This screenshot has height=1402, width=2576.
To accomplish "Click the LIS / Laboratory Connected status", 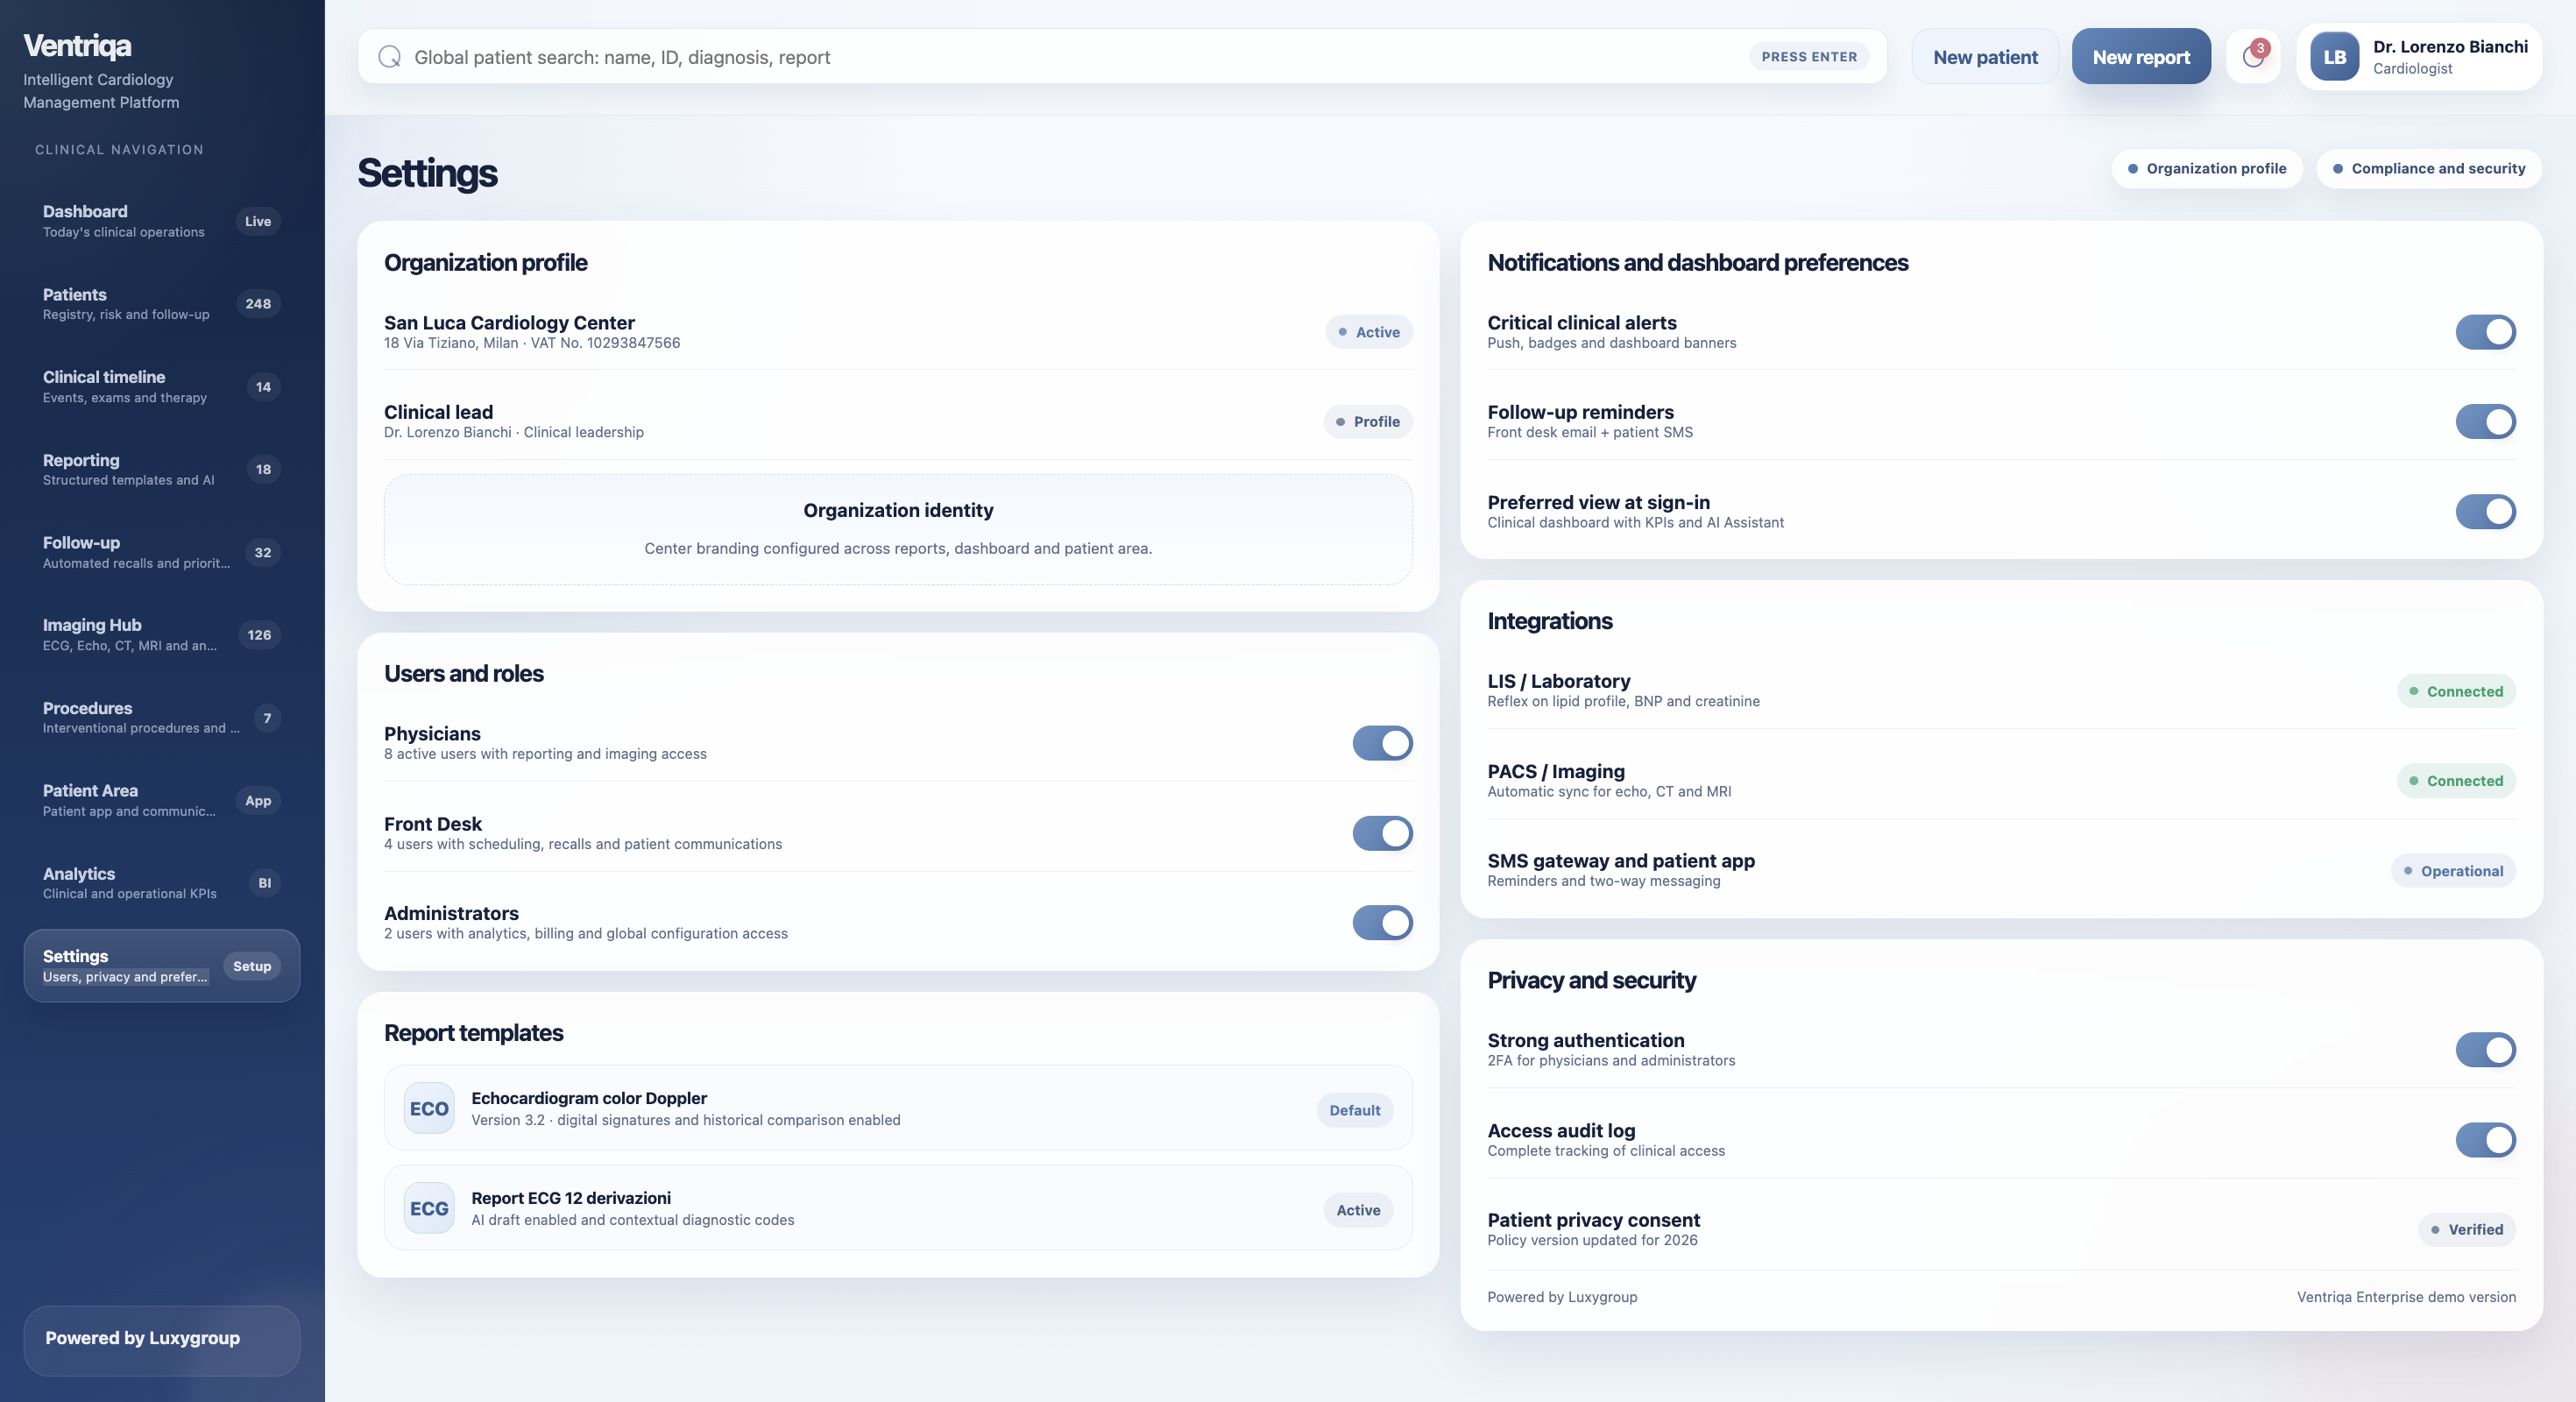I will (x=2456, y=691).
